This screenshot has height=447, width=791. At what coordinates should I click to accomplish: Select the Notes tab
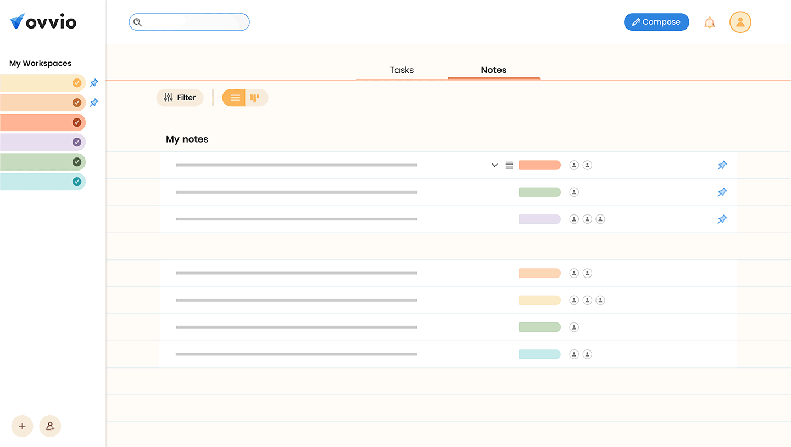click(x=493, y=70)
